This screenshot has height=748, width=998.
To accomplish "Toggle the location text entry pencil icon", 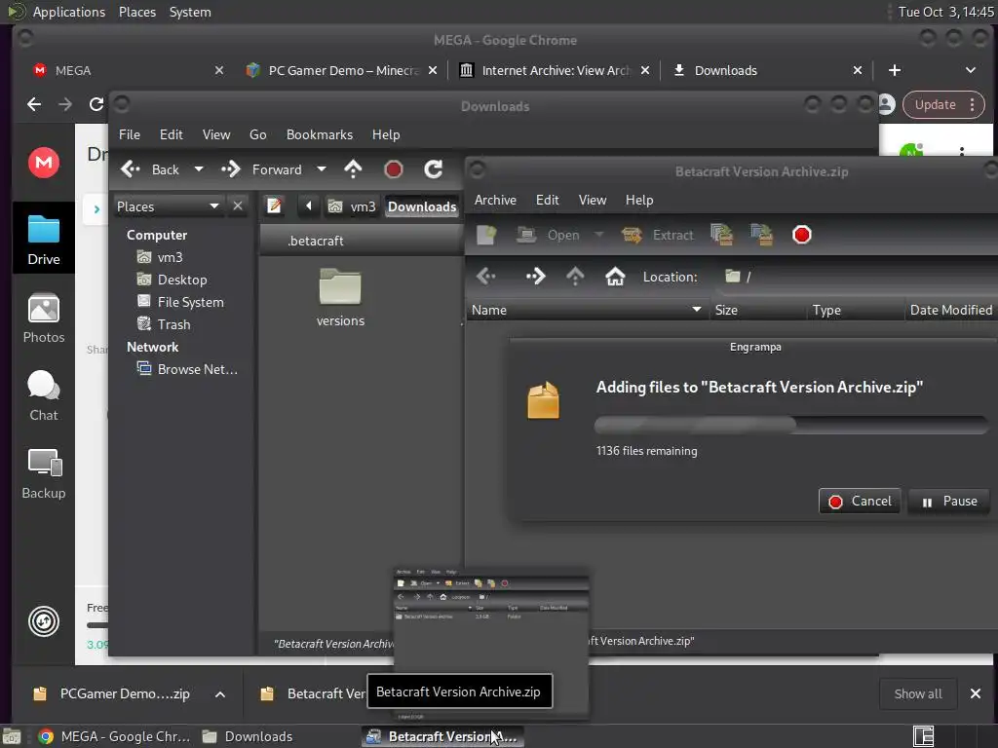I will 274,206.
